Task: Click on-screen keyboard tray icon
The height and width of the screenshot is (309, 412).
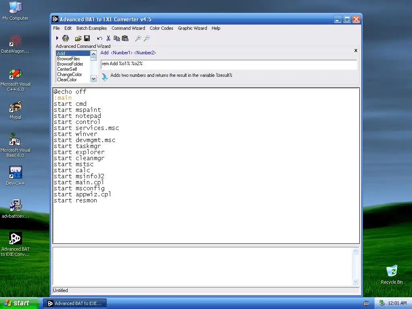Action: pyautogui.click(x=366, y=303)
